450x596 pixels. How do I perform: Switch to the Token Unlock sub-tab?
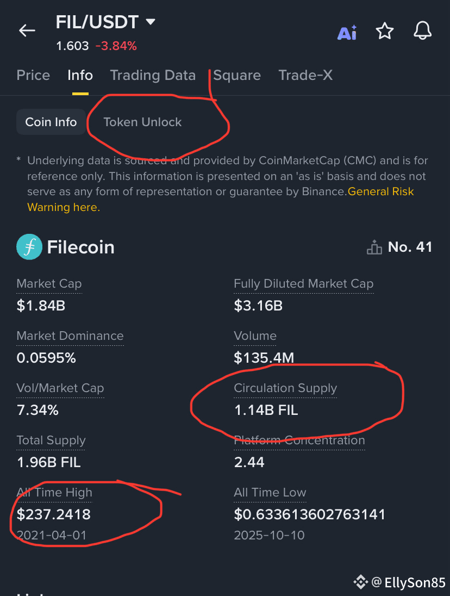(x=142, y=122)
